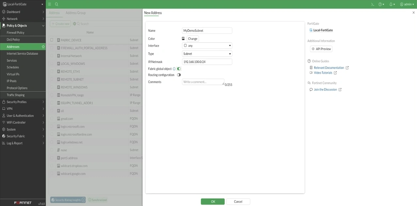Open the Join the Discussion link

tap(325, 90)
